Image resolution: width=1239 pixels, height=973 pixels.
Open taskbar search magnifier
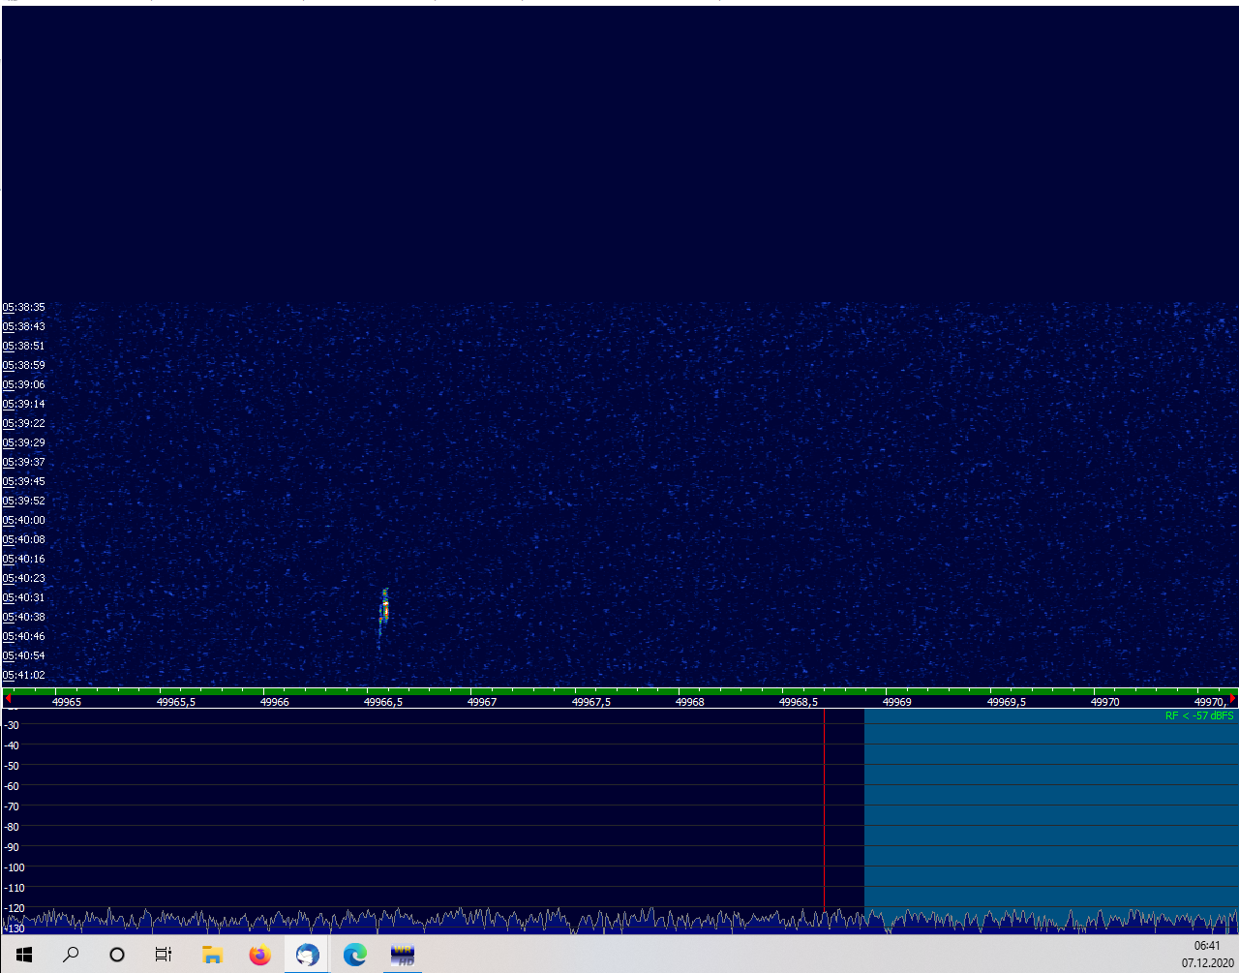coord(70,955)
